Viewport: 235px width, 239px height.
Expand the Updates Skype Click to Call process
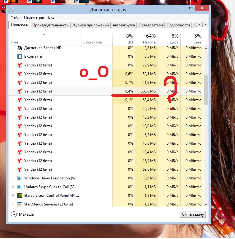13,187
